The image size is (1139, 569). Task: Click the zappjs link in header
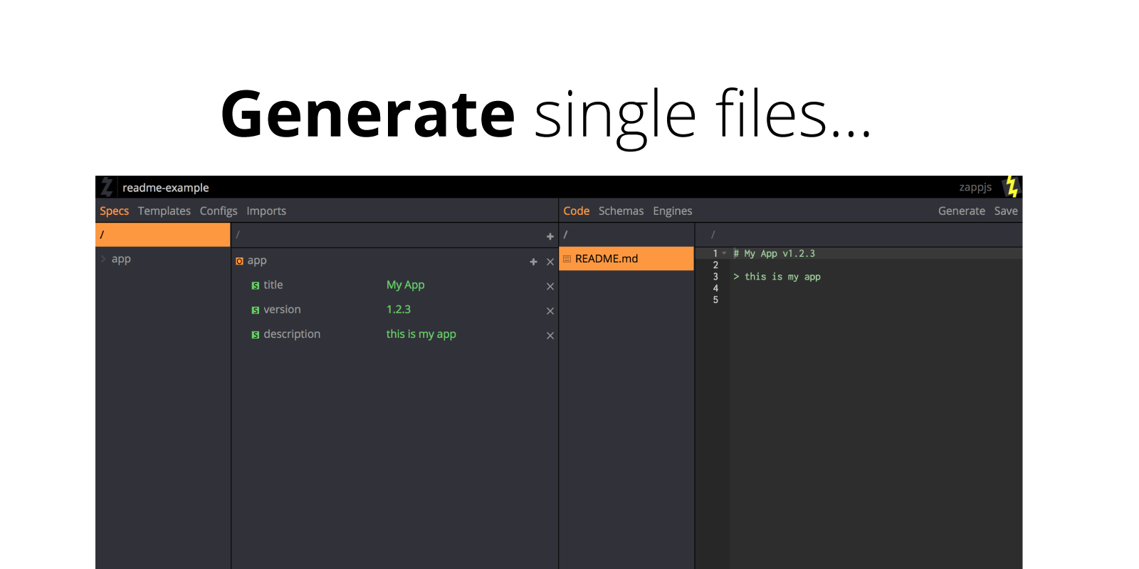tap(975, 187)
